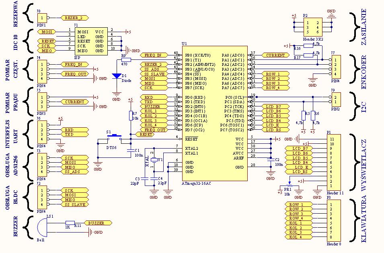
Task: Select the KLAWIATURA section label
Action: pyautogui.click(x=364, y=218)
